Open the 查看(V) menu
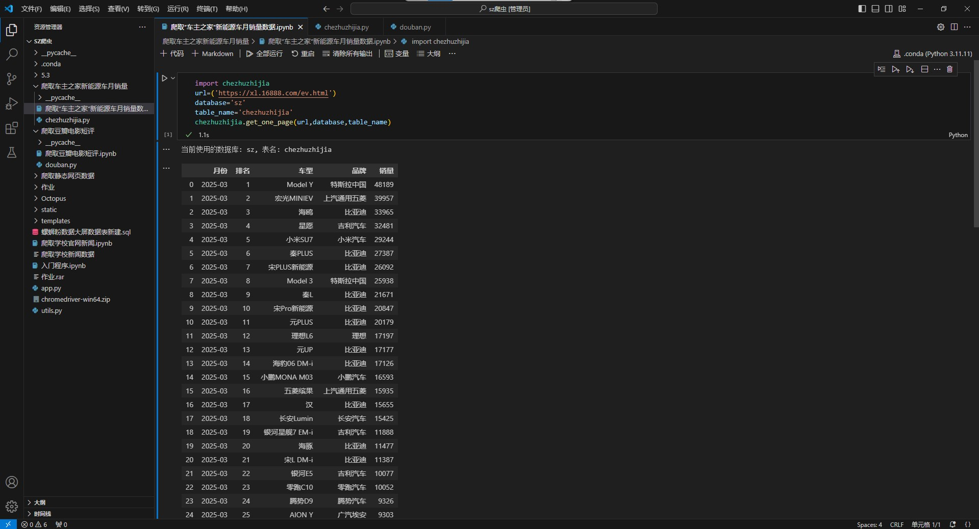Viewport: 979px width, 529px height. [x=118, y=9]
